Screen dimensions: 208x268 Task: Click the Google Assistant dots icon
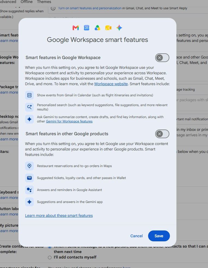click(x=29, y=190)
